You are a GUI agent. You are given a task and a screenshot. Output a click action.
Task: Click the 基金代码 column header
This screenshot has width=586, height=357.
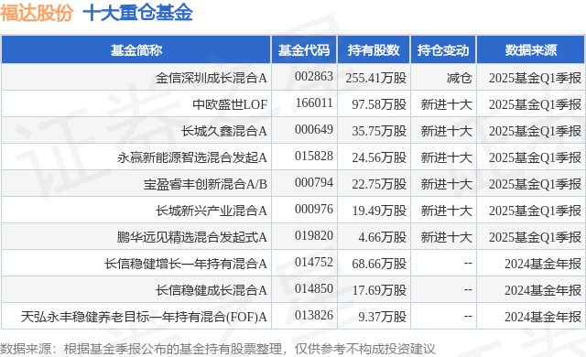(304, 49)
